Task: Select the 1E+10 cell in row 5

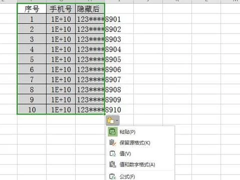Action: coord(61,59)
